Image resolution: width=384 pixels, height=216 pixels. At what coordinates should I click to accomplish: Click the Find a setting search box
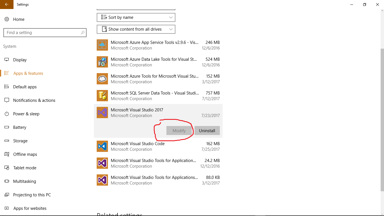[45, 33]
